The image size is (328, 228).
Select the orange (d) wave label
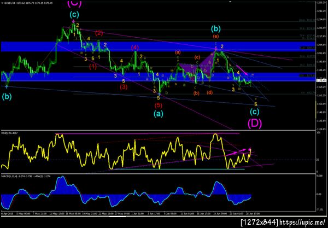pos(209,92)
